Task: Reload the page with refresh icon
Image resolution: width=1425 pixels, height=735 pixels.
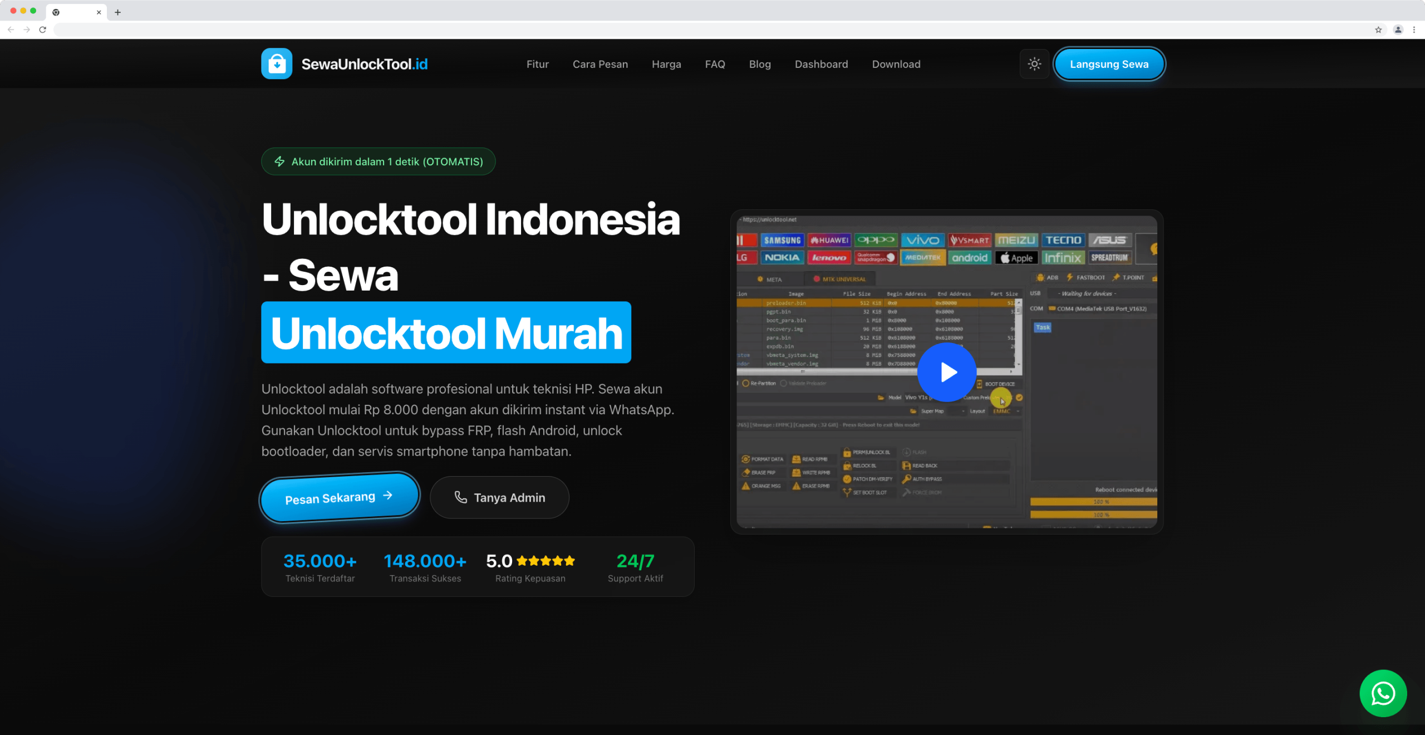Action: point(43,30)
